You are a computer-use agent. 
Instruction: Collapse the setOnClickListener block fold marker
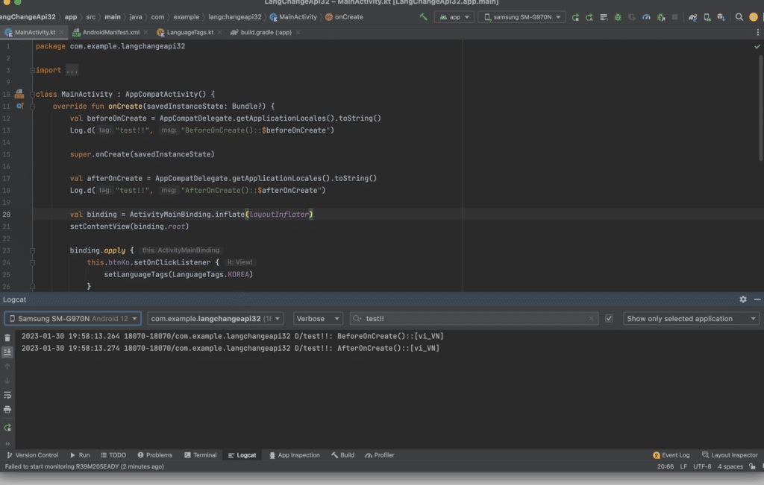point(32,263)
